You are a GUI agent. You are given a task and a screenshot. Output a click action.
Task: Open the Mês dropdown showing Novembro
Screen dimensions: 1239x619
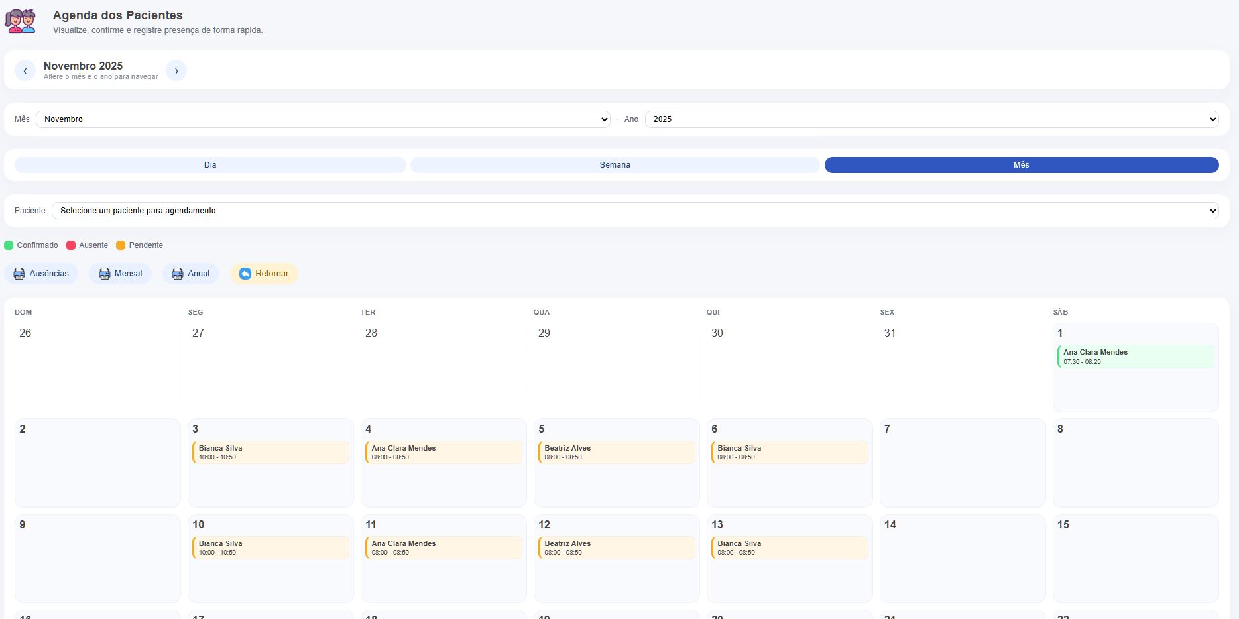(x=322, y=119)
